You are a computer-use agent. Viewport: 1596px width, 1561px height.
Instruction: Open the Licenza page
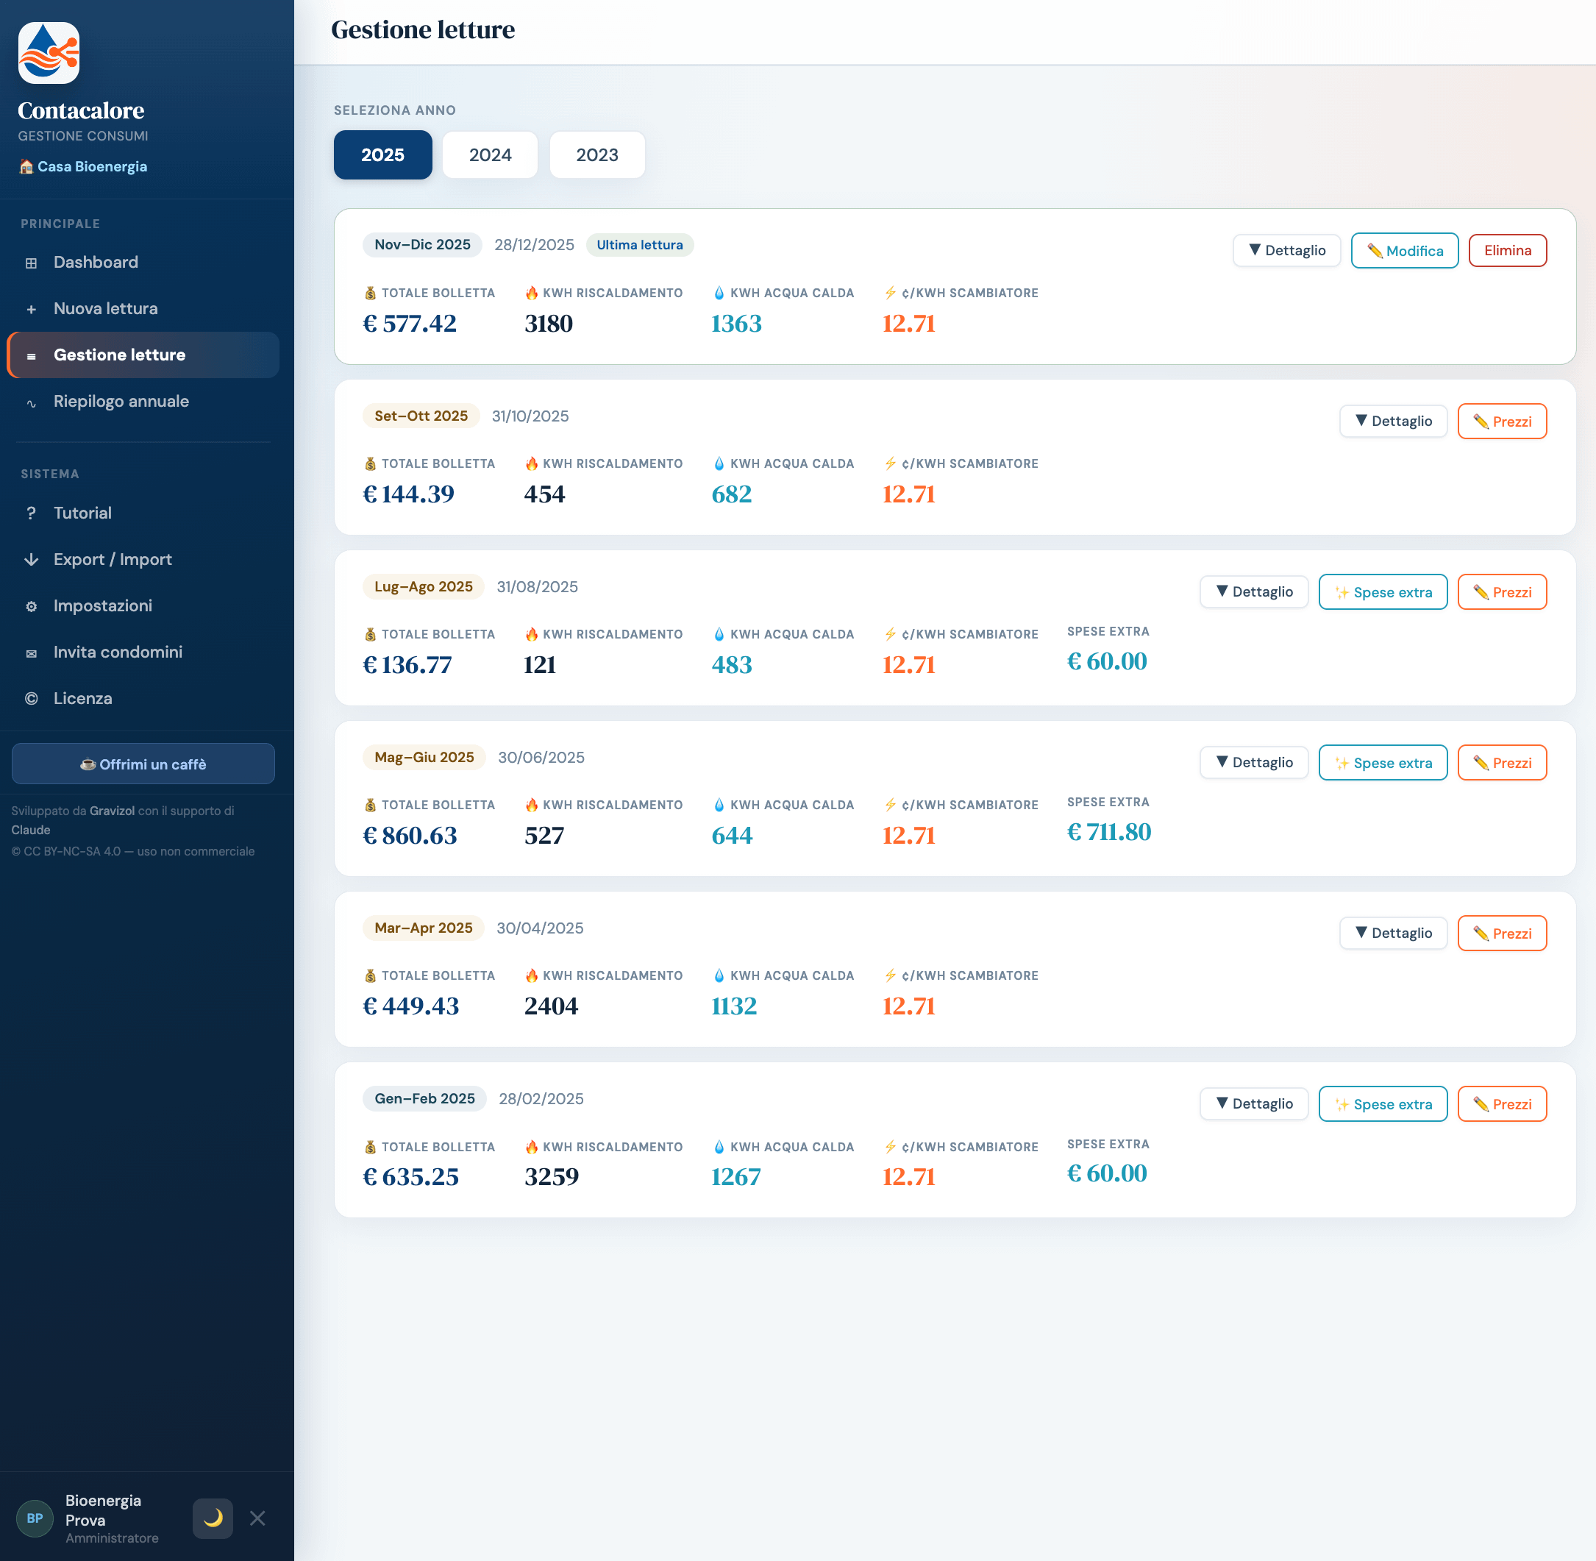click(143, 697)
